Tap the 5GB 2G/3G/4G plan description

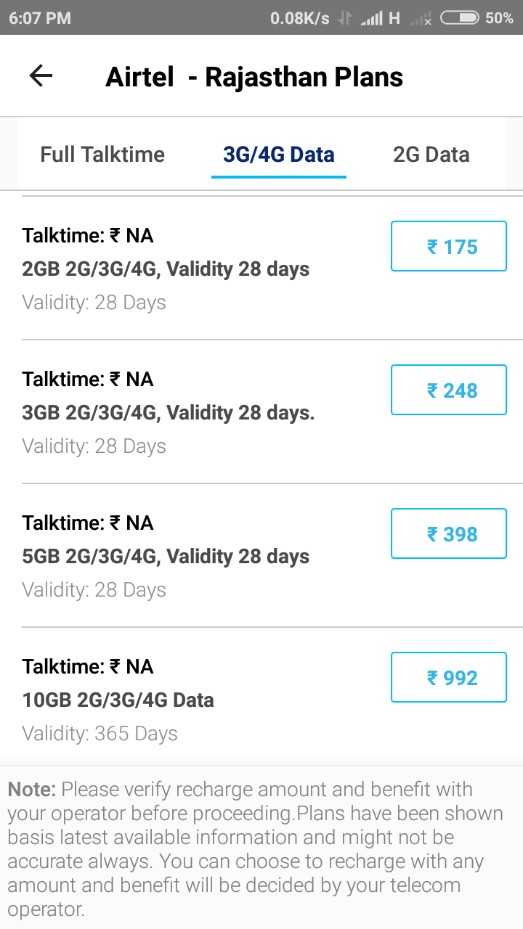point(166,557)
